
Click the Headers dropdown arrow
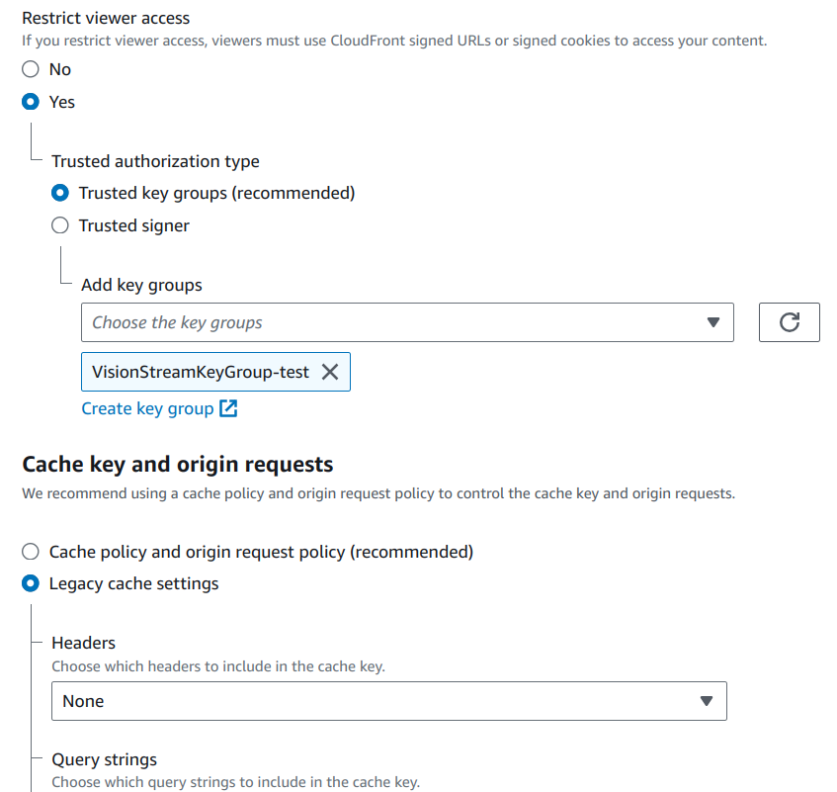click(706, 701)
